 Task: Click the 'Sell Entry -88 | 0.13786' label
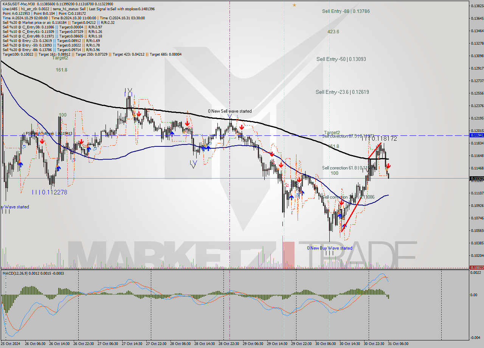(346, 11)
